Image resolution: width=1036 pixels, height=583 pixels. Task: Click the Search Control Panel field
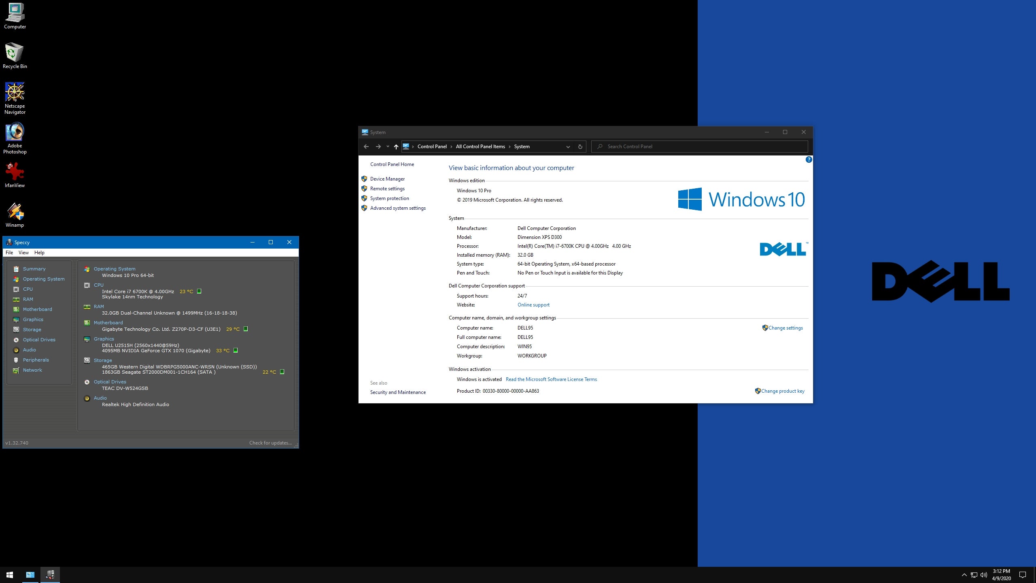700,147
